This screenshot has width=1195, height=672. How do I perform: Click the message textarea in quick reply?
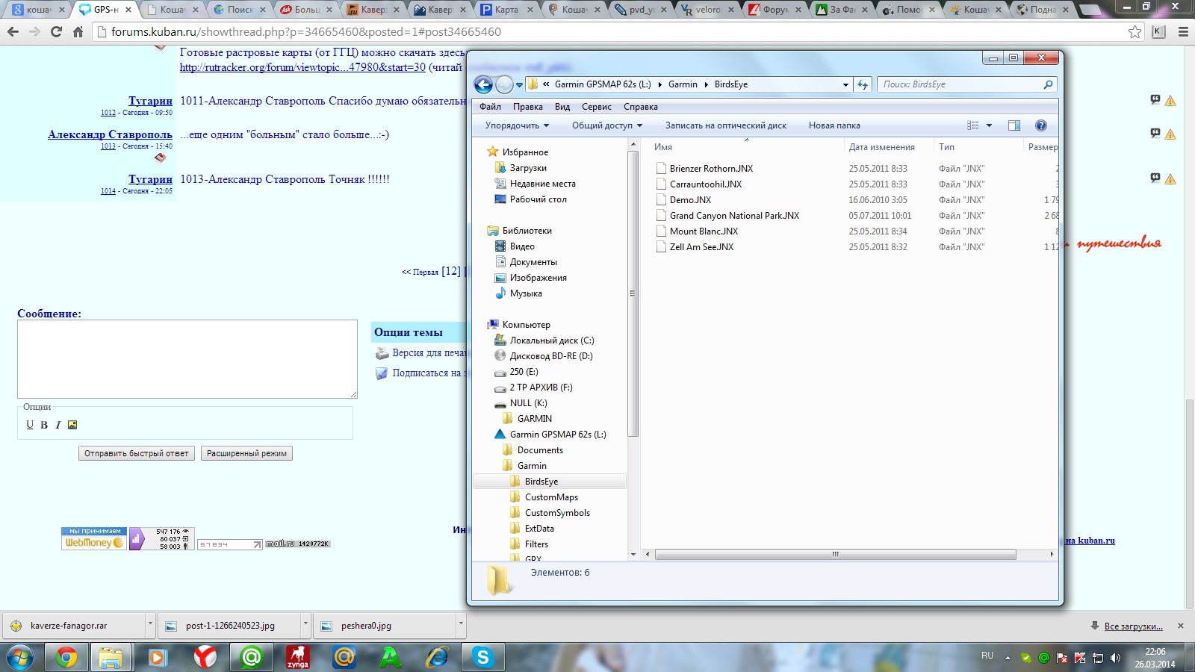point(187,359)
